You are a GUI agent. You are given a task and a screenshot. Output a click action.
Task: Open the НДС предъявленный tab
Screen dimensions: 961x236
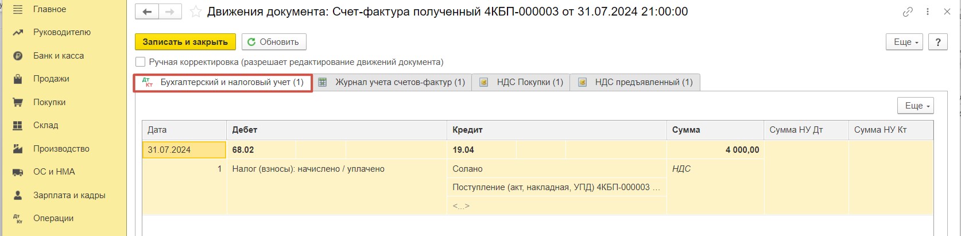pyautogui.click(x=635, y=82)
